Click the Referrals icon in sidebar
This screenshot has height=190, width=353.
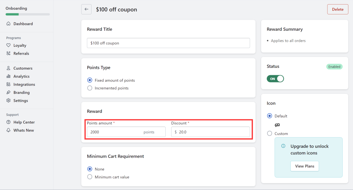coord(8,53)
